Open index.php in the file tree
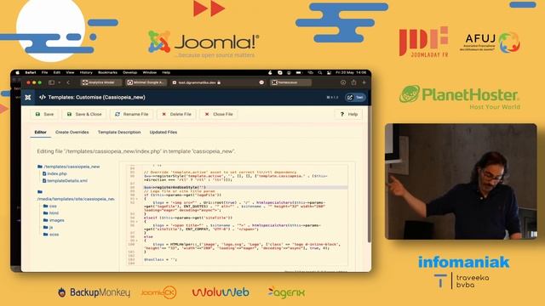 point(57,173)
